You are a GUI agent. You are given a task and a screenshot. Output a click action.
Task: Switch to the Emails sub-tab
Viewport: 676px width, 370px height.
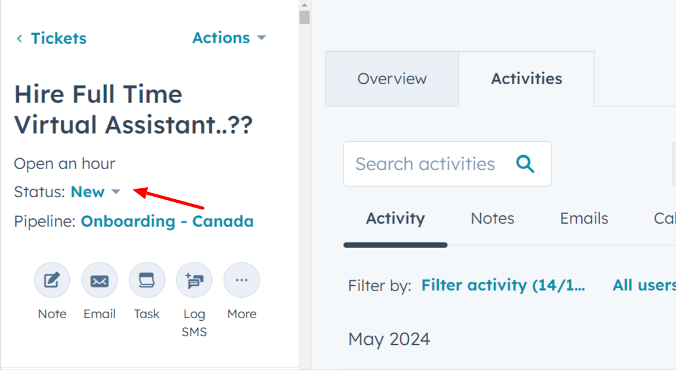584,218
